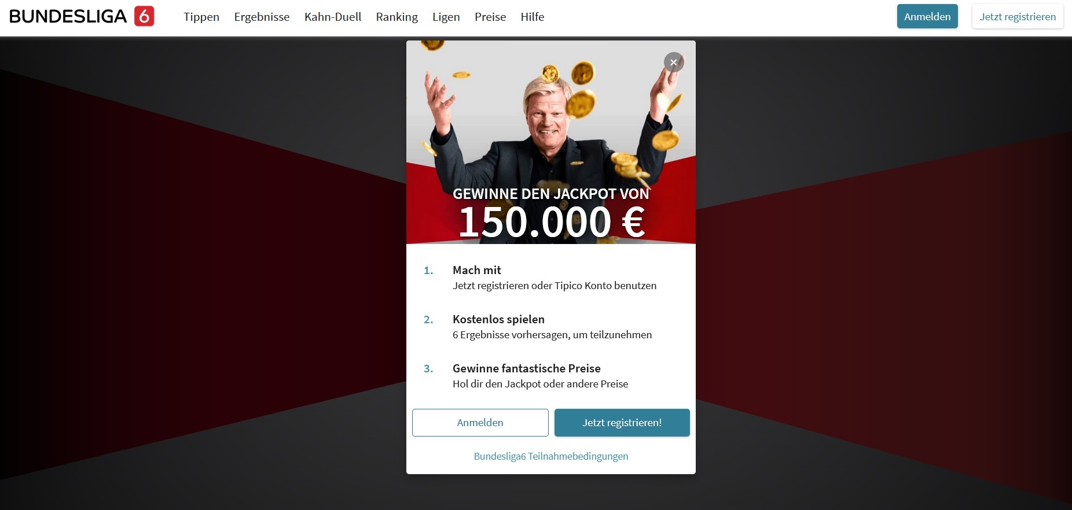Open Preise from the top menu
The height and width of the screenshot is (510, 1072).
click(490, 17)
